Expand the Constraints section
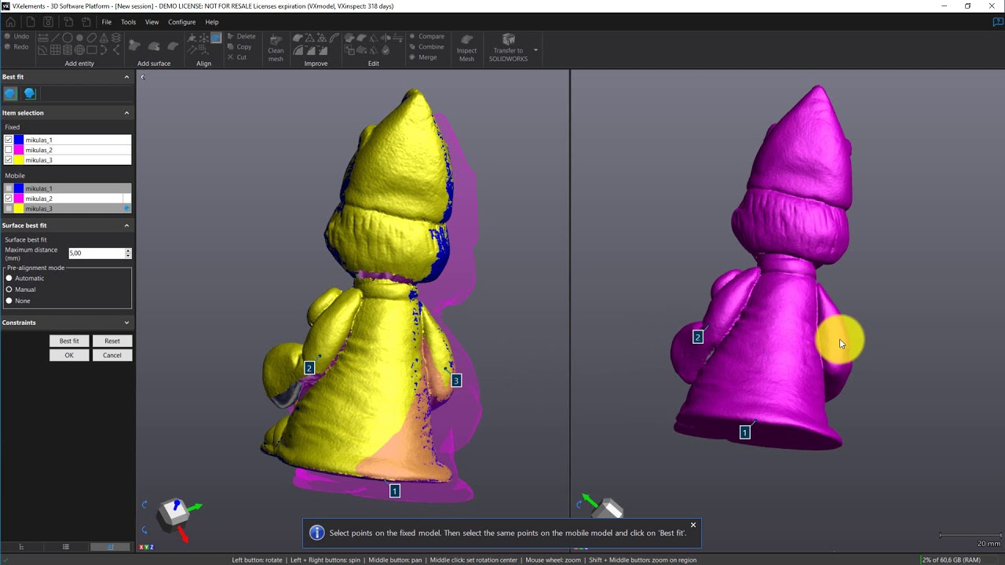The width and height of the screenshot is (1005, 565). click(x=126, y=323)
